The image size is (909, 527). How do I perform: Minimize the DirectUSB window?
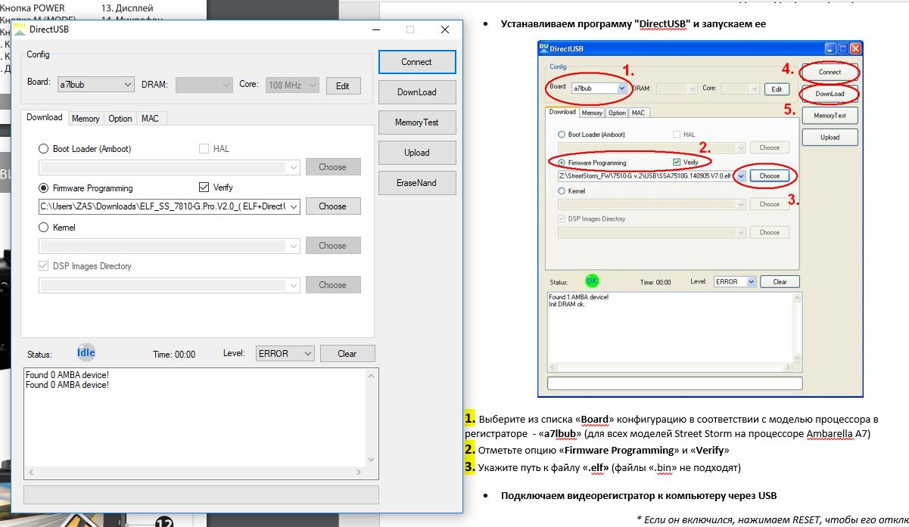pyautogui.click(x=376, y=29)
